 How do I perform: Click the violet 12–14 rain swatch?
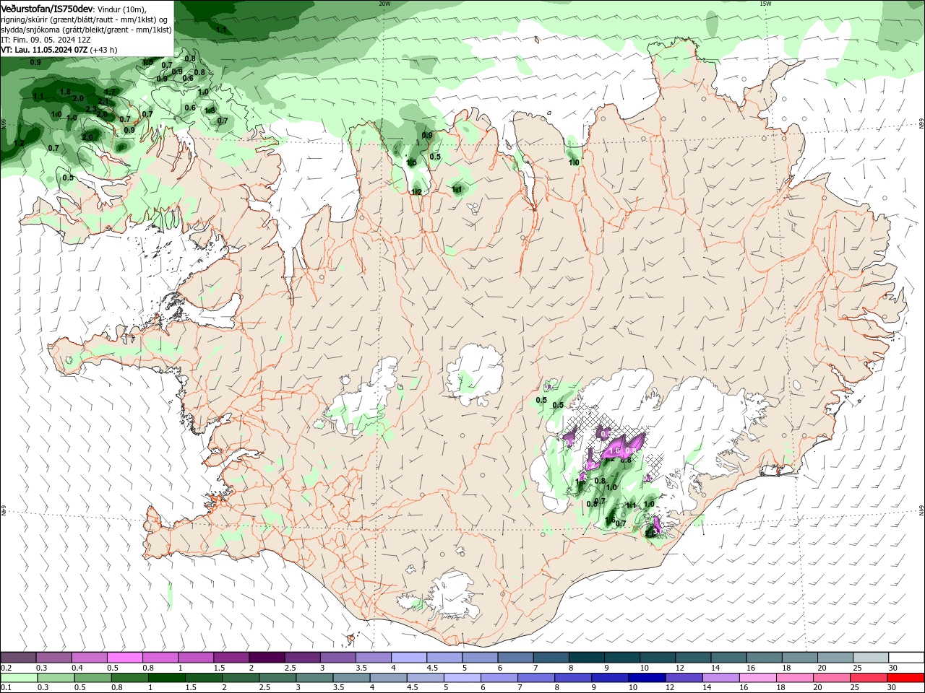[x=684, y=678]
